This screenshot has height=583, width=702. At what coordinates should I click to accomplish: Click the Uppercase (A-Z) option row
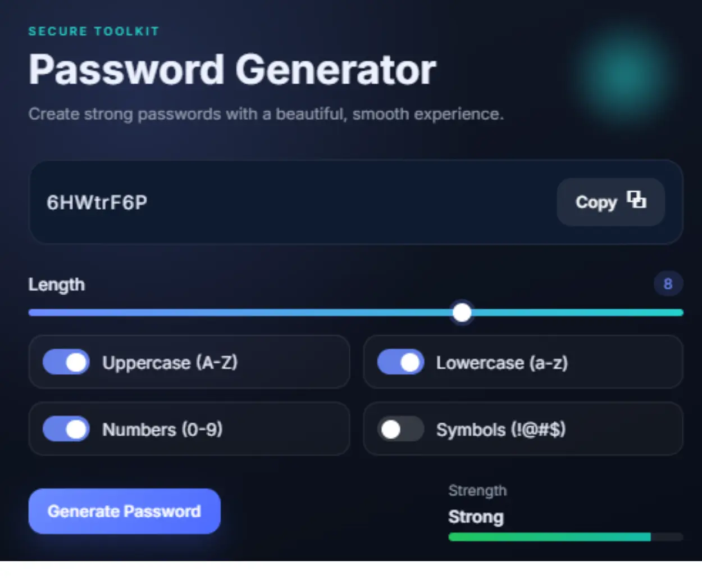click(189, 362)
